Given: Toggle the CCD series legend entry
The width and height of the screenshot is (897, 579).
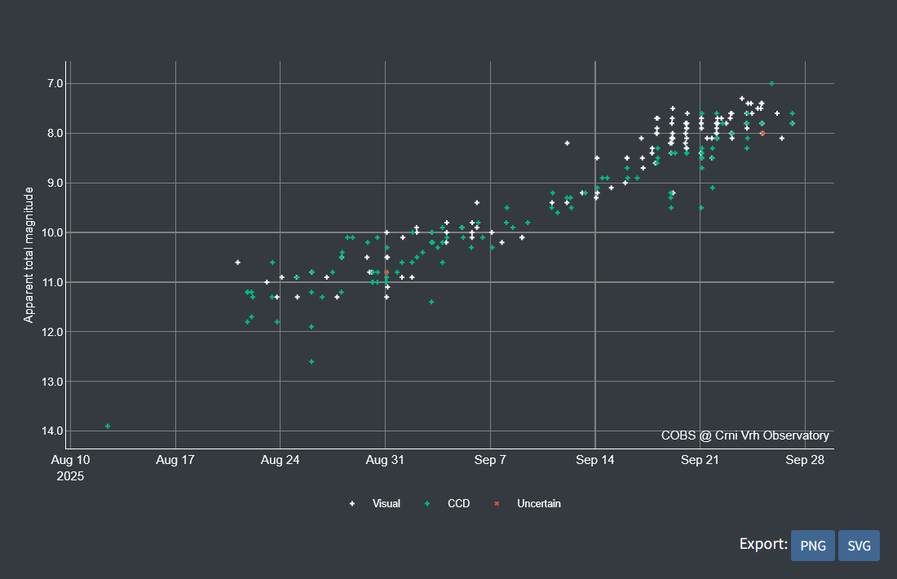Looking at the screenshot, I should coord(458,504).
